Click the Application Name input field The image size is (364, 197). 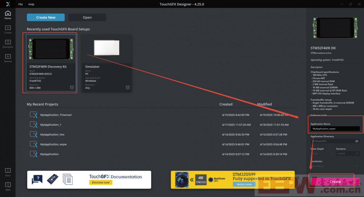pos(335,129)
